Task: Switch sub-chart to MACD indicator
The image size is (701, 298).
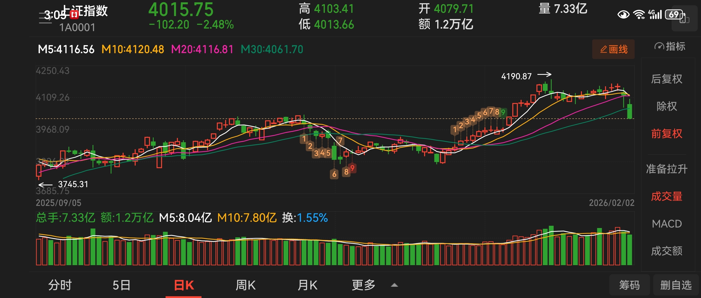Action: (x=666, y=224)
